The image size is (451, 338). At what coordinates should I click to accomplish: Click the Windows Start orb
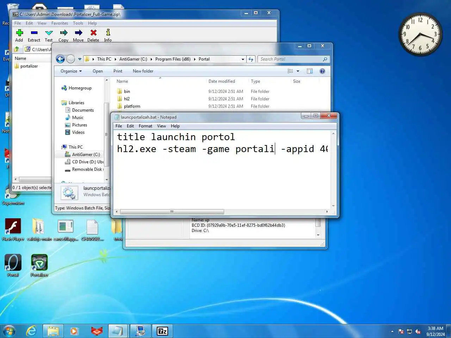[x=9, y=331]
